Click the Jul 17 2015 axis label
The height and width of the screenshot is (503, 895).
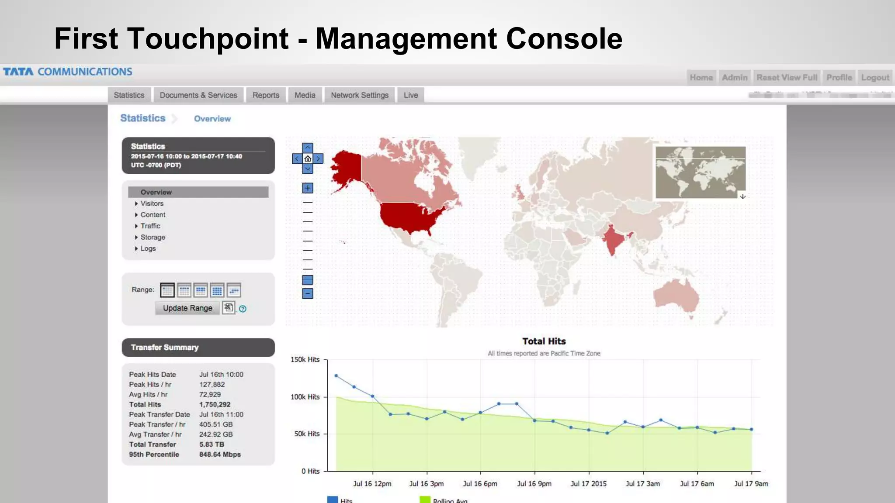[x=589, y=484]
